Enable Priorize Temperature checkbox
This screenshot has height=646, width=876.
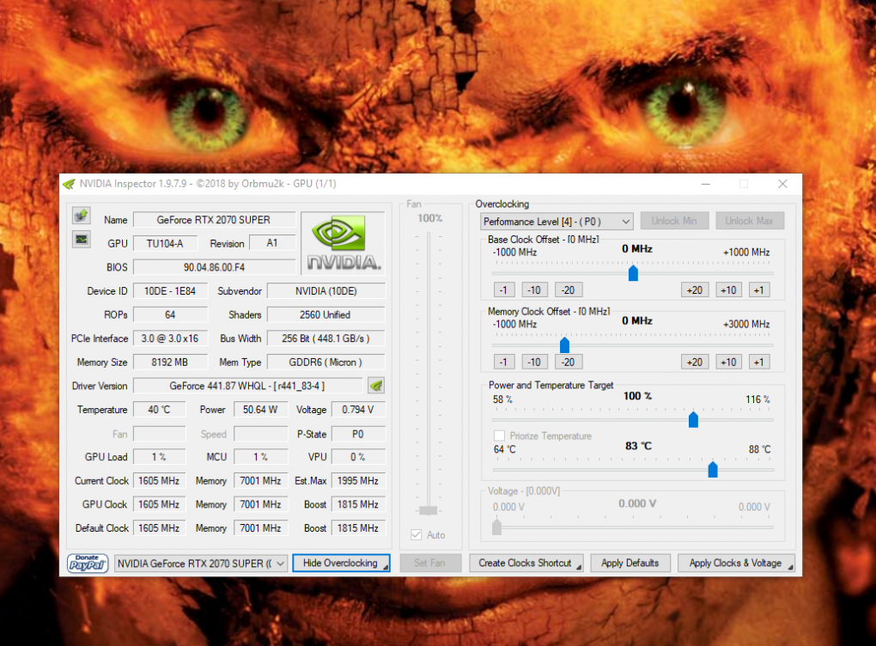tap(500, 436)
